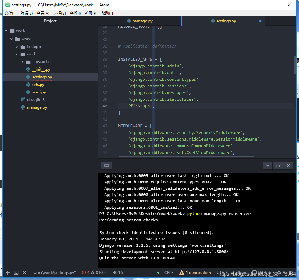The width and height of the screenshot is (299, 280).
Task: Click the firstapp folder icon
Action: tap(23, 47)
